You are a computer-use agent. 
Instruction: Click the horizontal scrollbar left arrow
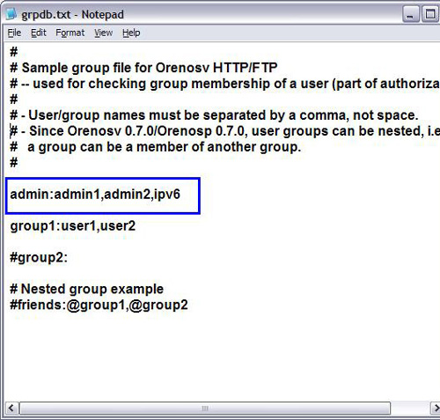(11, 409)
